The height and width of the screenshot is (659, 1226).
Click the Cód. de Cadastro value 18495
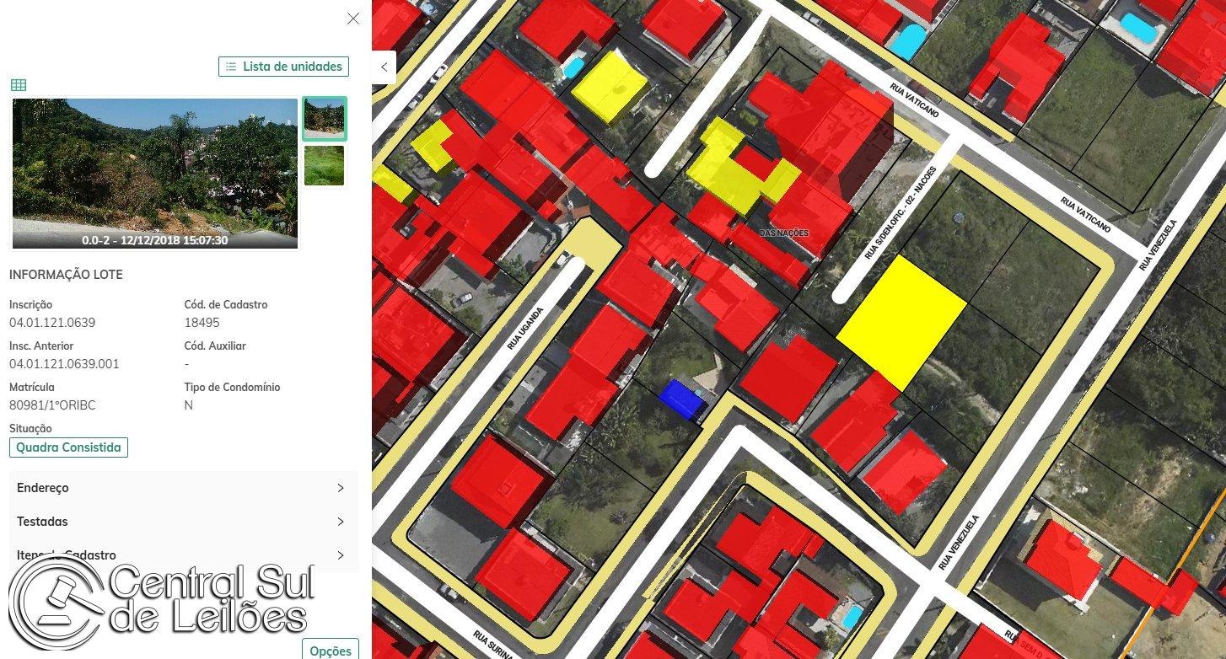[202, 323]
